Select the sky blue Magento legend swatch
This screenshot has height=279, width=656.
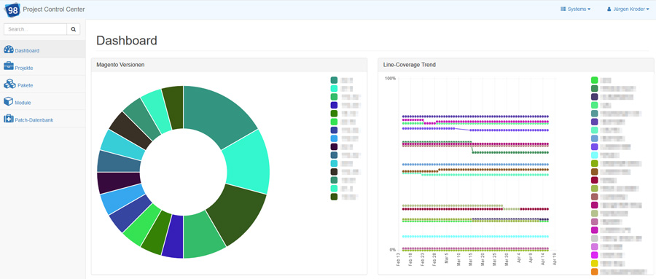(x=334, y=138)
